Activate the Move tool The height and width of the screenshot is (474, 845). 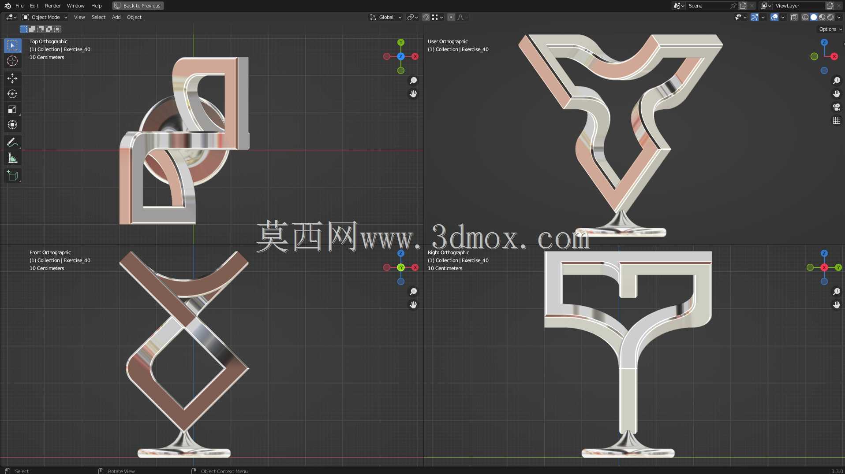click(x=12, y=78)
